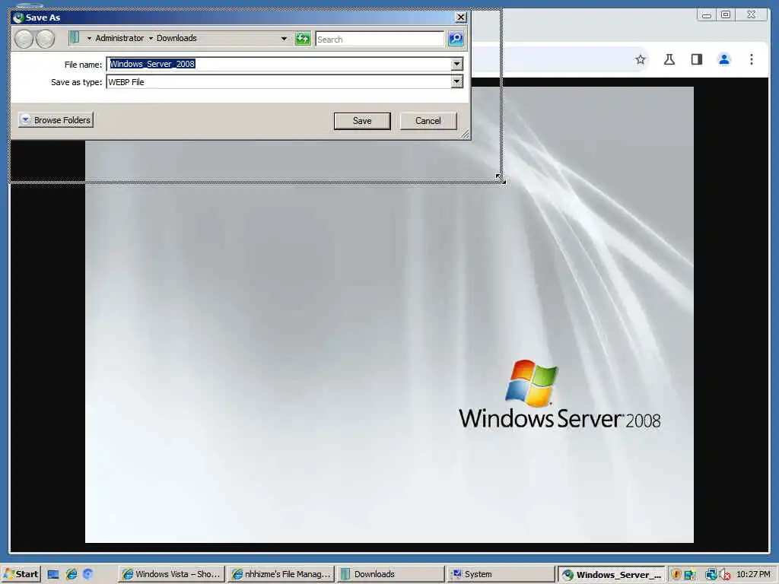Switch to System taskbar window
The width and height of the screenshot is (779, 584).
pos(501,574)
